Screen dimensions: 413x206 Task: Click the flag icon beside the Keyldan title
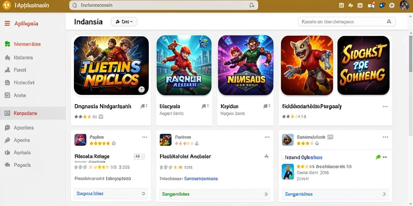click(266, 106)
